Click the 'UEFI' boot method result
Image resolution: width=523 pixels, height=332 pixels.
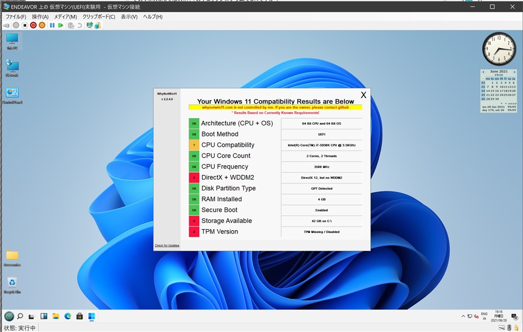coord(322,134)
